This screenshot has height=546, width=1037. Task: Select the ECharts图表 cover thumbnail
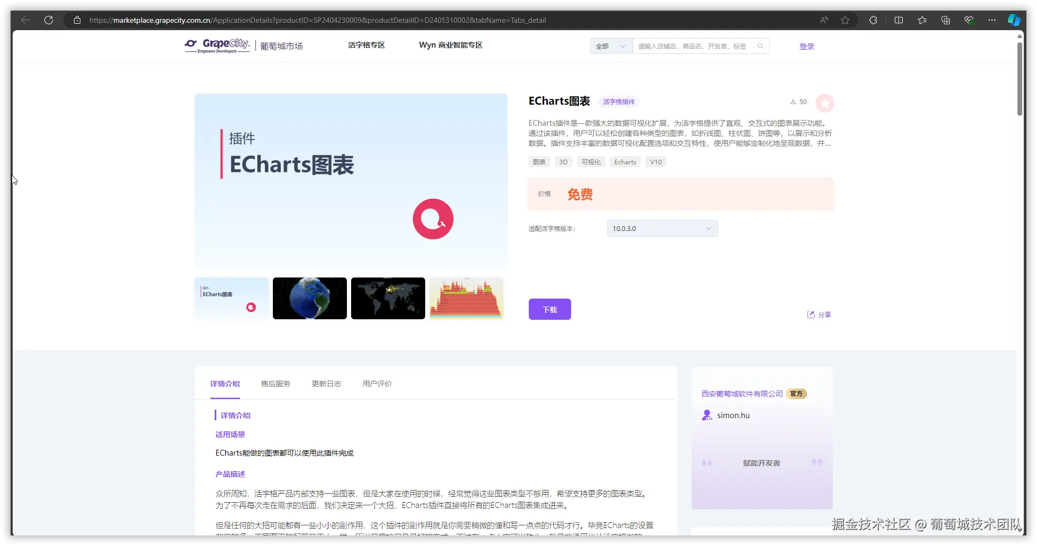pos(232,298)
